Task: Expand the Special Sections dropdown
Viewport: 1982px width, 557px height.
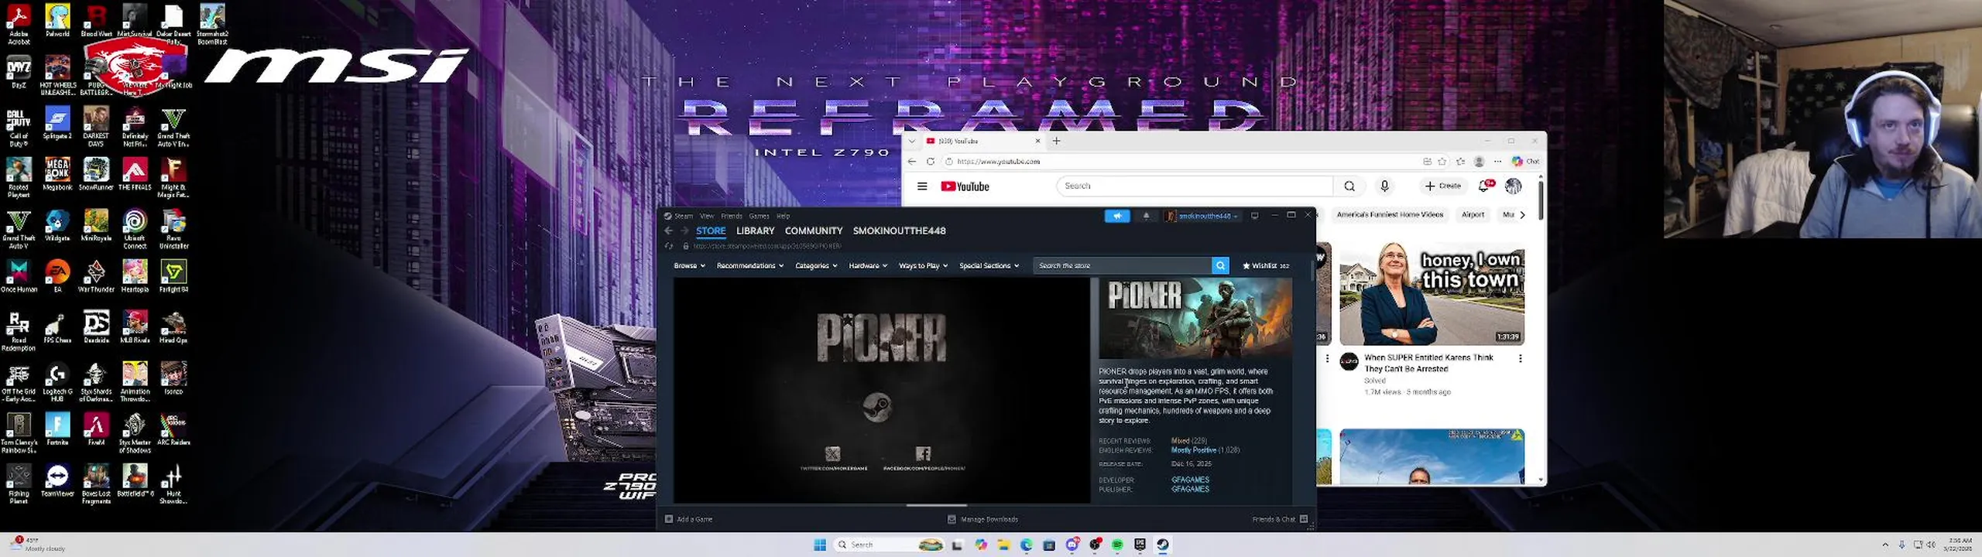Action: pyautogui.click(x=989, y=265)
